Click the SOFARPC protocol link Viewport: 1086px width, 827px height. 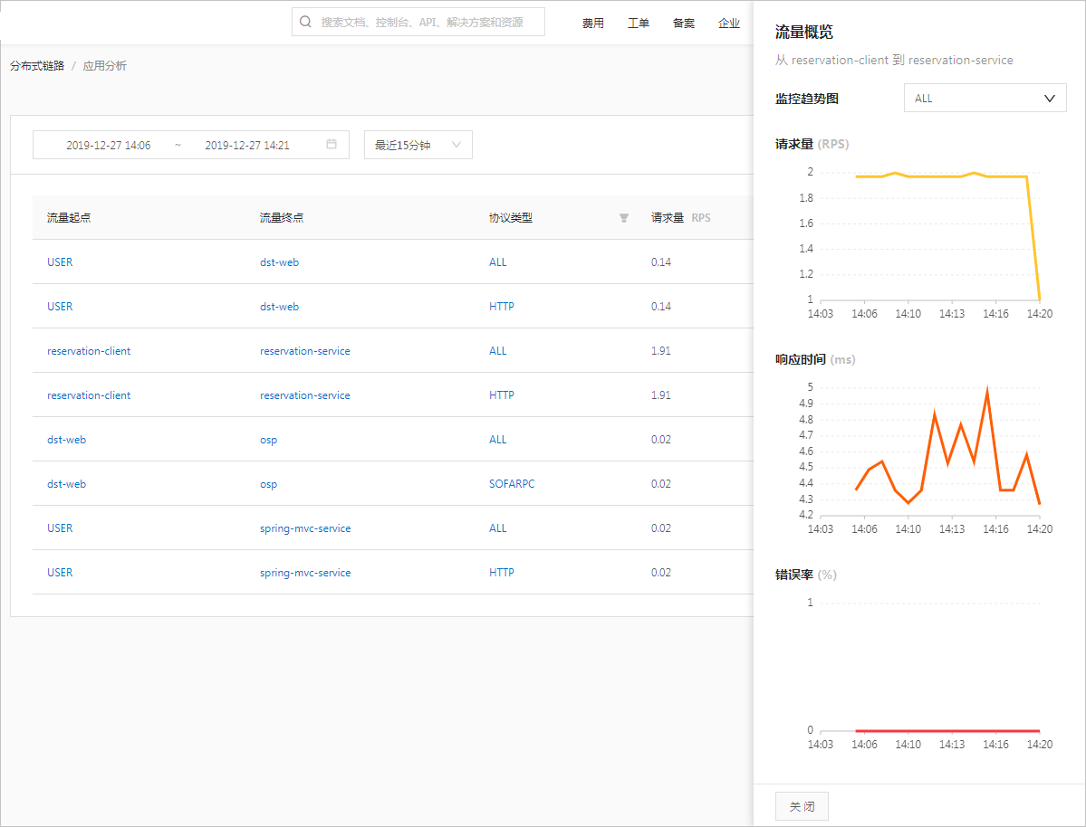[x=512, y=484]
